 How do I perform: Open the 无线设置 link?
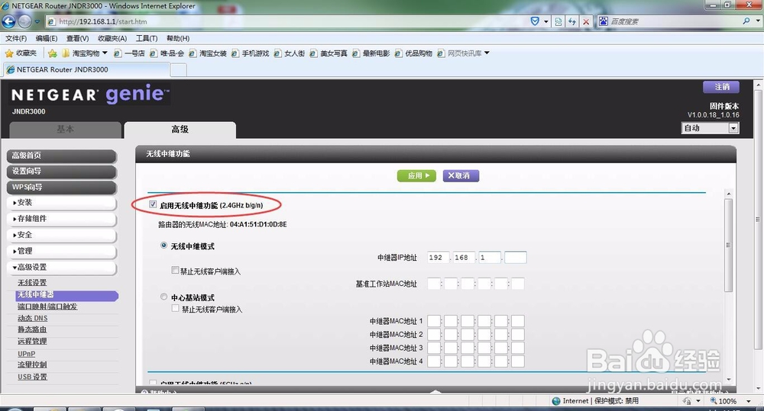click(x=32, y=283)
